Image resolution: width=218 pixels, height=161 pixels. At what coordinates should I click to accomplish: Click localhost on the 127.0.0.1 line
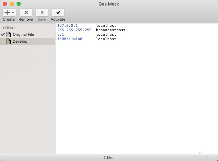point(106,25)
